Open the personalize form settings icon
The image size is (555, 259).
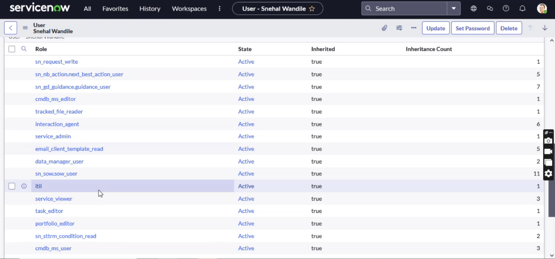399,28
